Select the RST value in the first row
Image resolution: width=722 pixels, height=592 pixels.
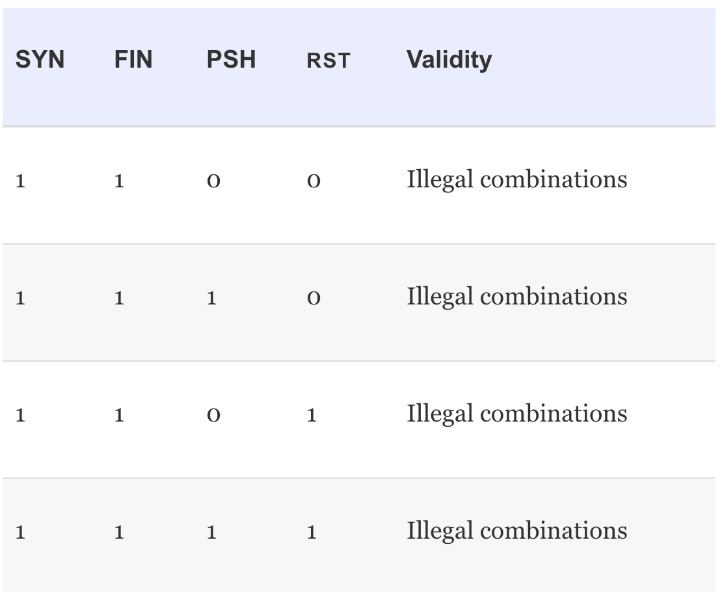313,180
